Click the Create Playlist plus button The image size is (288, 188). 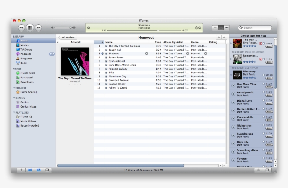point(21,170)
